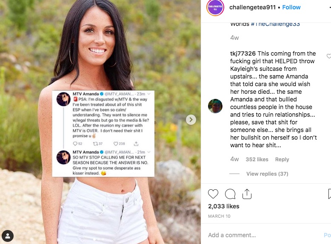Save the post with the bookmark icon
The width and height of the screenshot is (331, 244).
[x=330, y=194]
